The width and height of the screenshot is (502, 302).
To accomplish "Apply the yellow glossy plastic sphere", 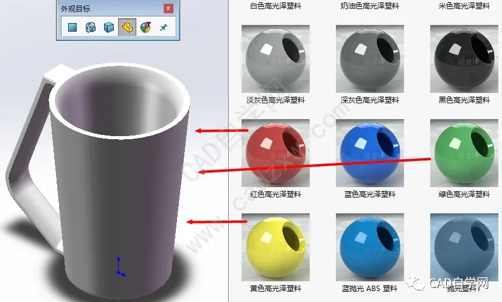I will tap(275, 247).
